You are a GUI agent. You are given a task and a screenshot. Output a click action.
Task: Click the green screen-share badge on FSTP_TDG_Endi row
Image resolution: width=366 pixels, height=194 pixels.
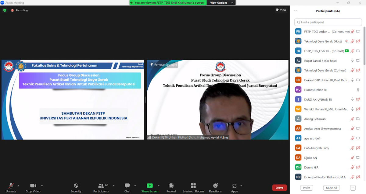[x=346, y=51]
